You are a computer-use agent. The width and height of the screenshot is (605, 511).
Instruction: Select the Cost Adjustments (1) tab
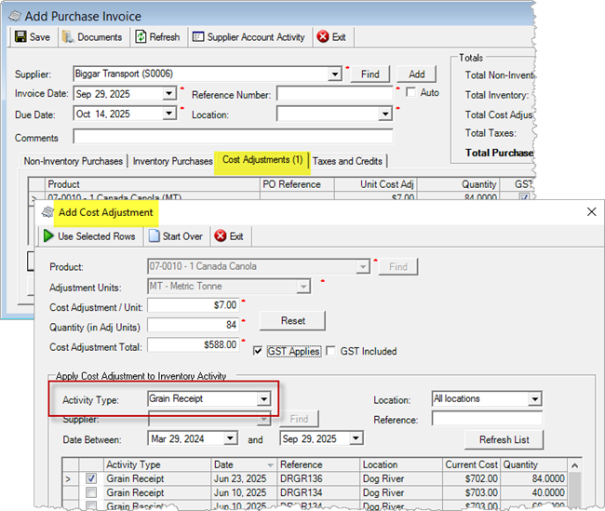tap(262, 160)
